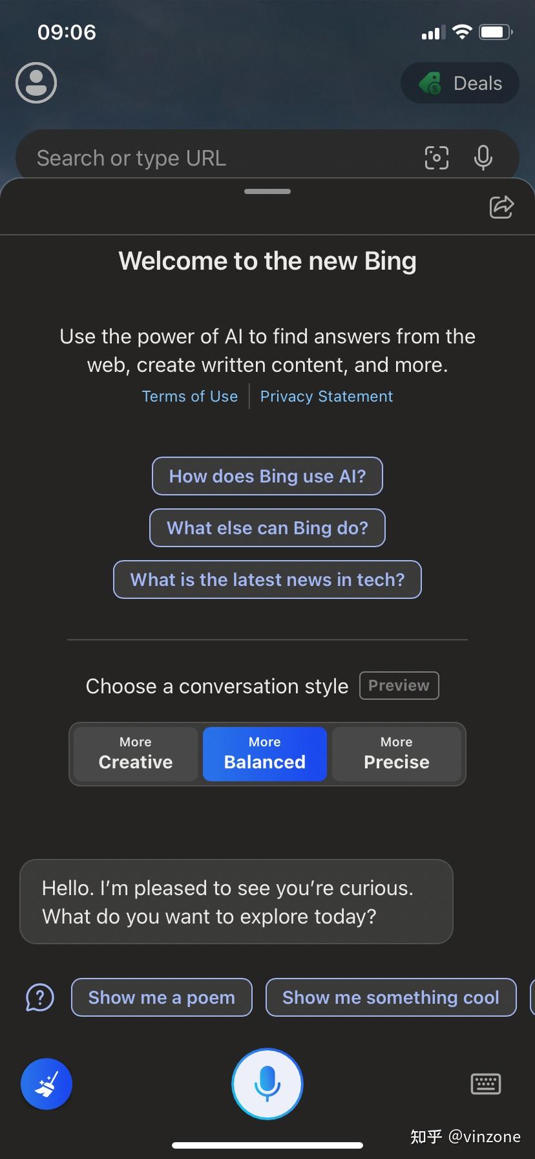Select the More Precise conversation style

click(x=396, y=753)
